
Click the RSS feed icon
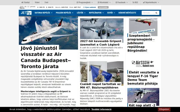pyautogui.click(x=133, y=2)
